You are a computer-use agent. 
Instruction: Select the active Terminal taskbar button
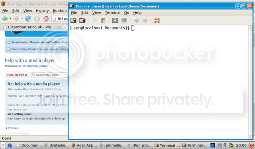tap(167, 145)
